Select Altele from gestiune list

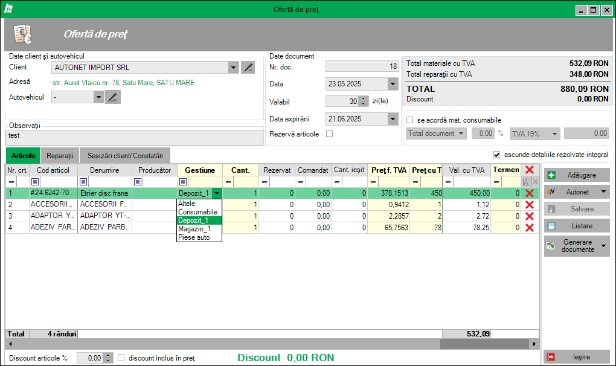point(199,204)
